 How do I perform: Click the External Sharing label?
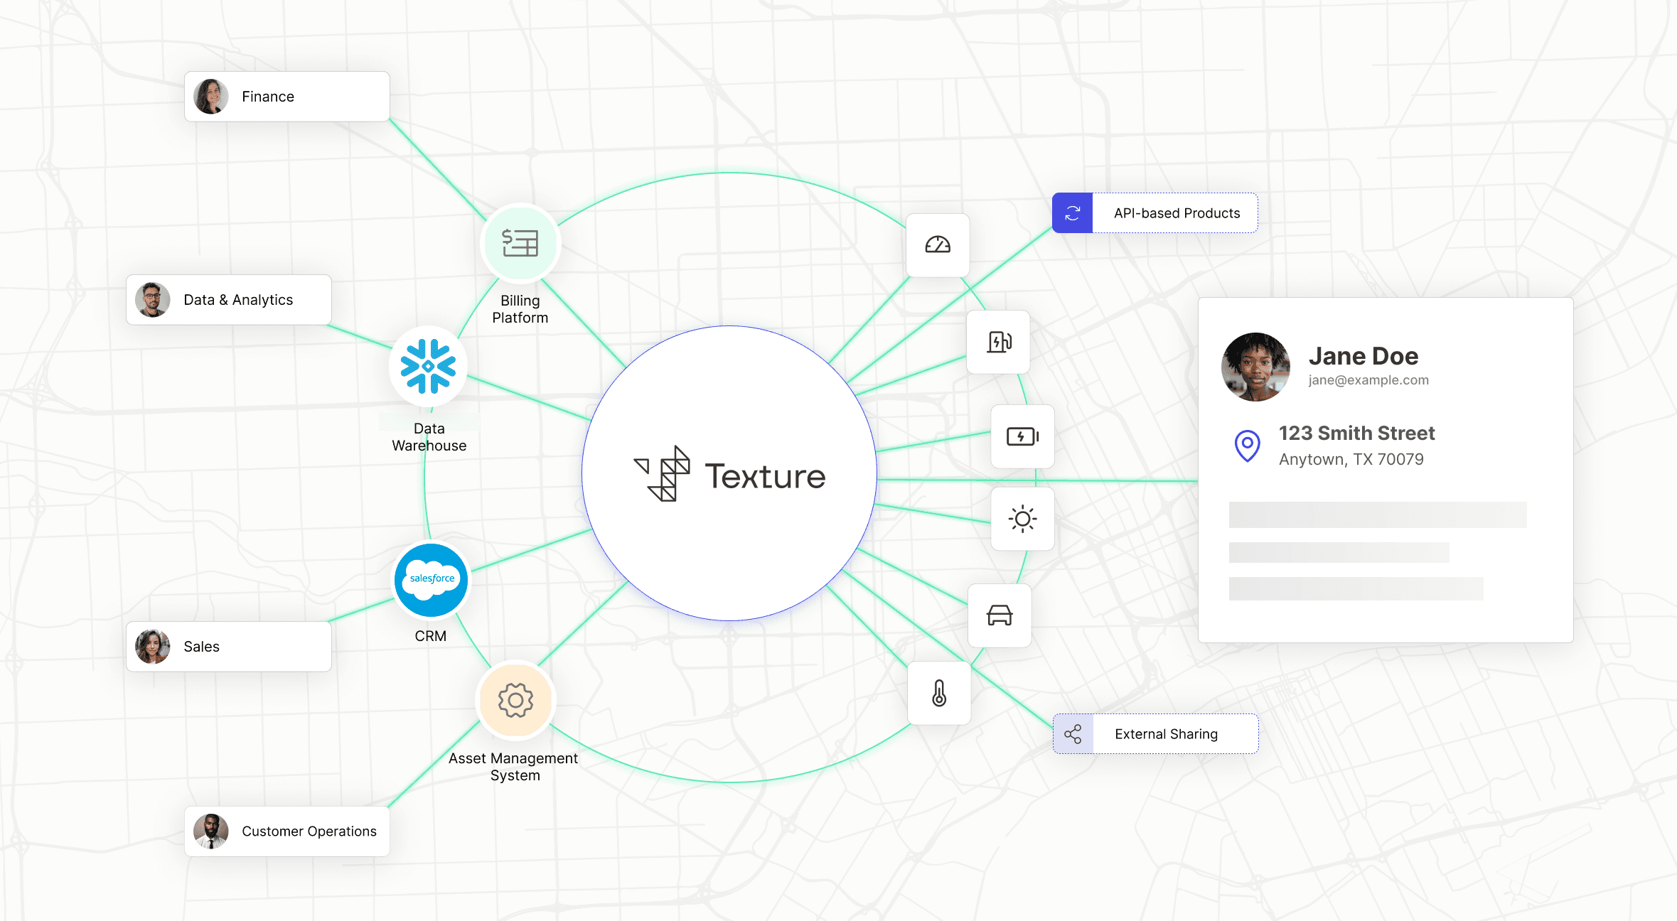click(1166, 733)
